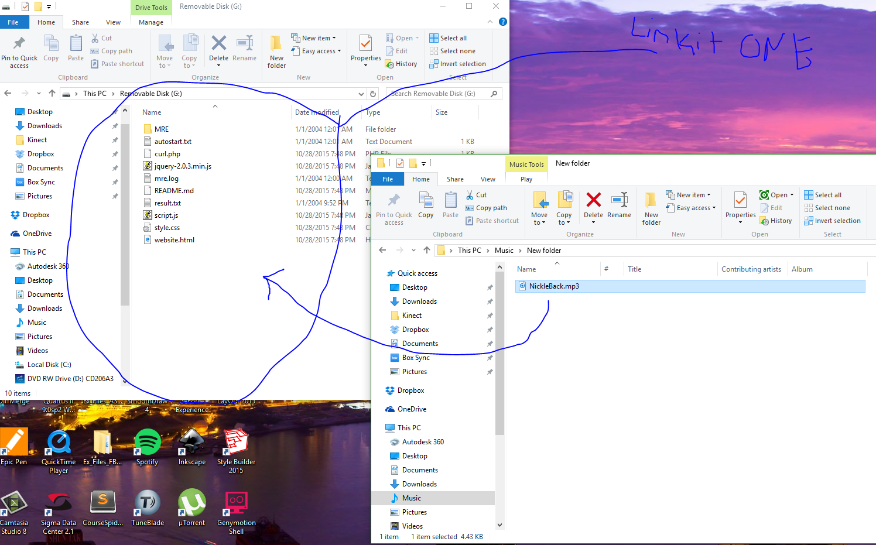
Task: Open Genymotion Shell desktop shortcut
Action: click(236, 512)
